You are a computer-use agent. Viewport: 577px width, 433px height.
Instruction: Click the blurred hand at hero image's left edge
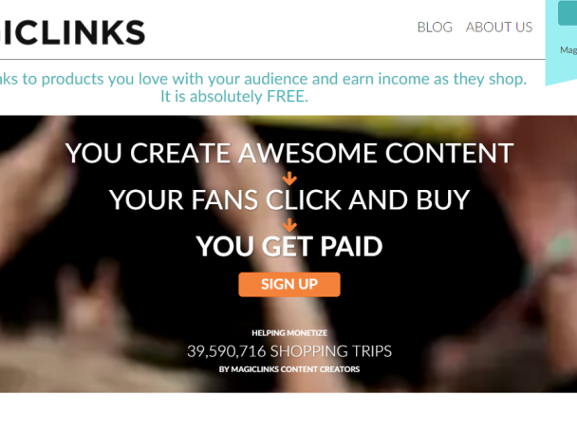pos(35,184)
